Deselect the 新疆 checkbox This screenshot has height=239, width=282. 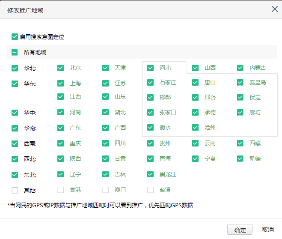coord(240,158)
